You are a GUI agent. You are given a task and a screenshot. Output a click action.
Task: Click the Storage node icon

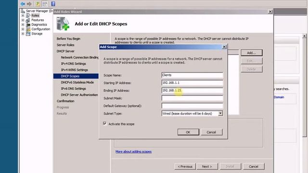coord(28,34)
